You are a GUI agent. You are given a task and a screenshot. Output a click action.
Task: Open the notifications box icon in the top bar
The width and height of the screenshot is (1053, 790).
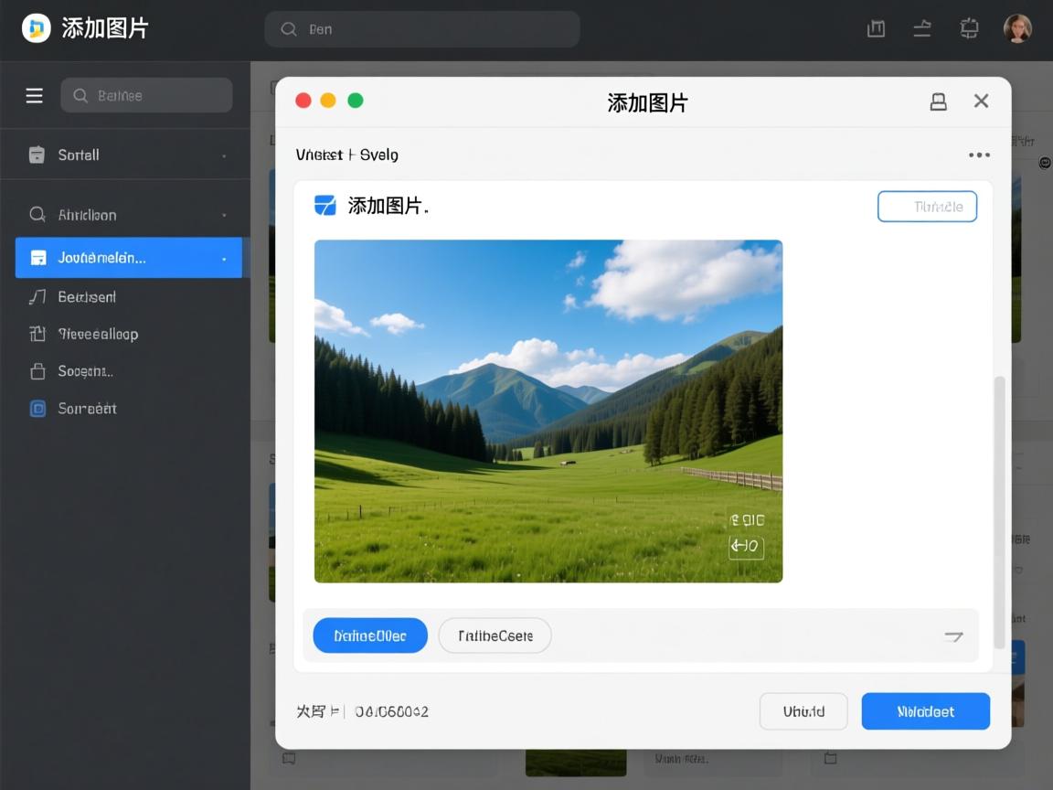point(875,28)
